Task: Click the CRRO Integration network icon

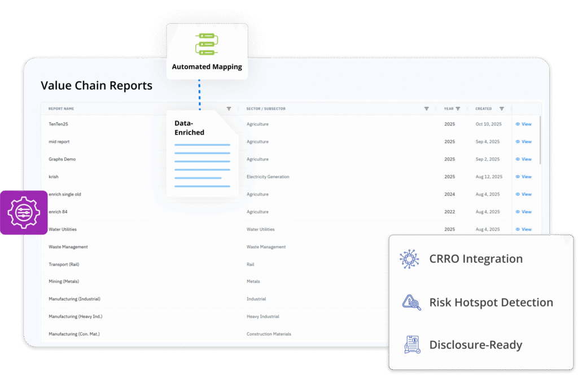Action: click(410, 259)
